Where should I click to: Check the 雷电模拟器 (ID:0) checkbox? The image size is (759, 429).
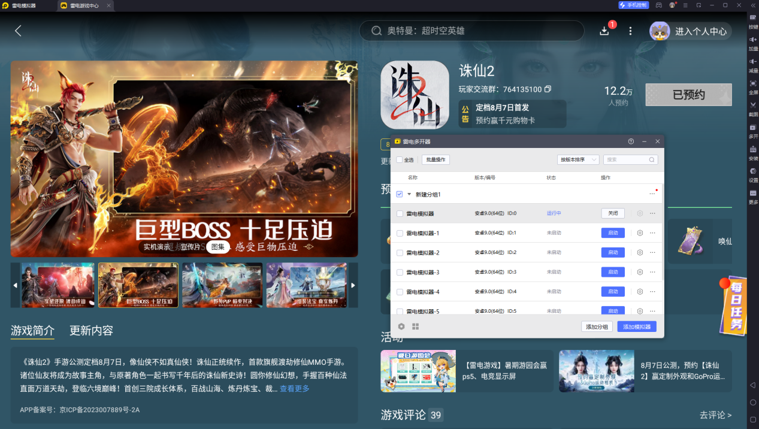(x=400, y=213)
